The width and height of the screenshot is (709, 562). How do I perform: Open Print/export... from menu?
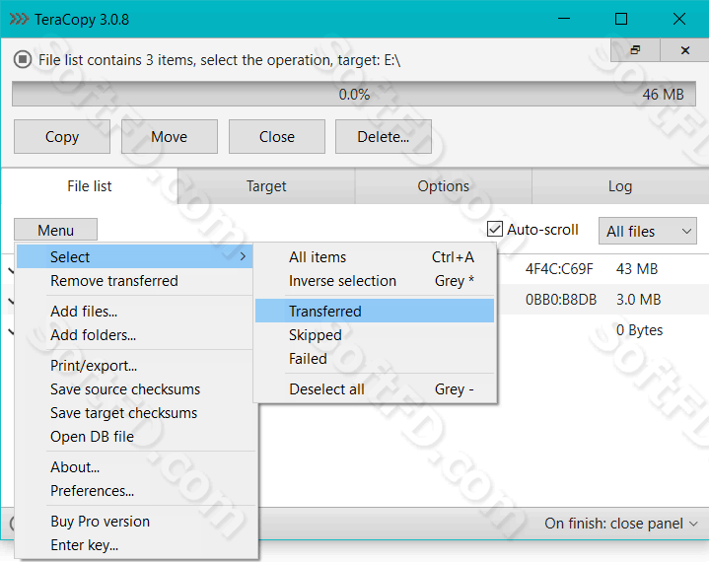pos(134,366)
